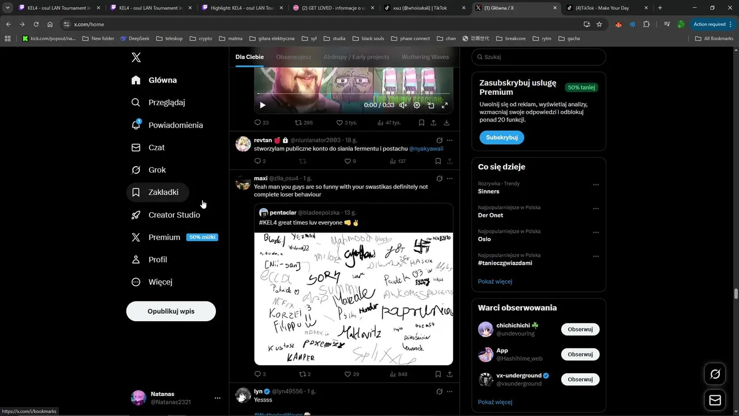
Task: Toggle picture-in-picture on video
Action: [431, 105]
